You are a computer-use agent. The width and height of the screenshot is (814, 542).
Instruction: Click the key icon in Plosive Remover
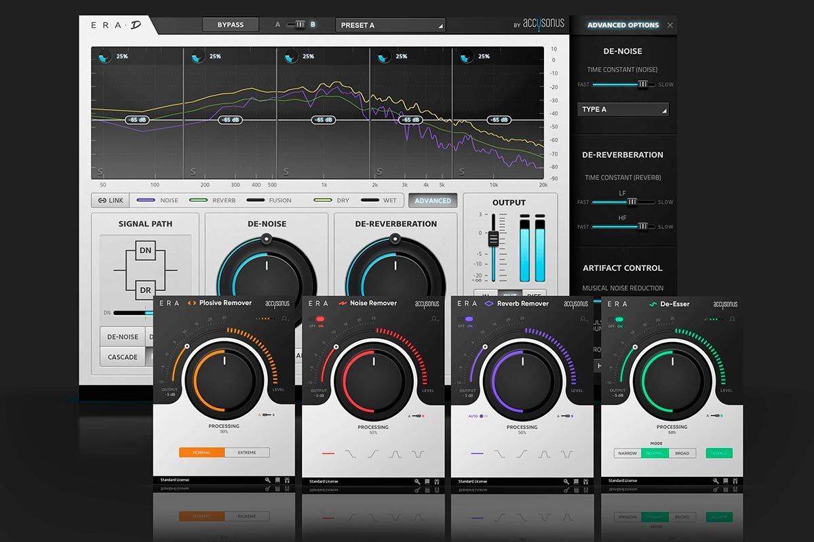pyautogui.click(x=269, y=480)
